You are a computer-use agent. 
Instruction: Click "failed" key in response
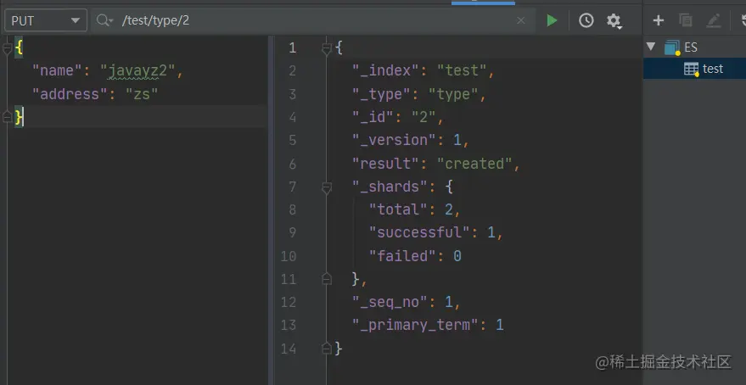pyautogui.click(x=403, y=256)
